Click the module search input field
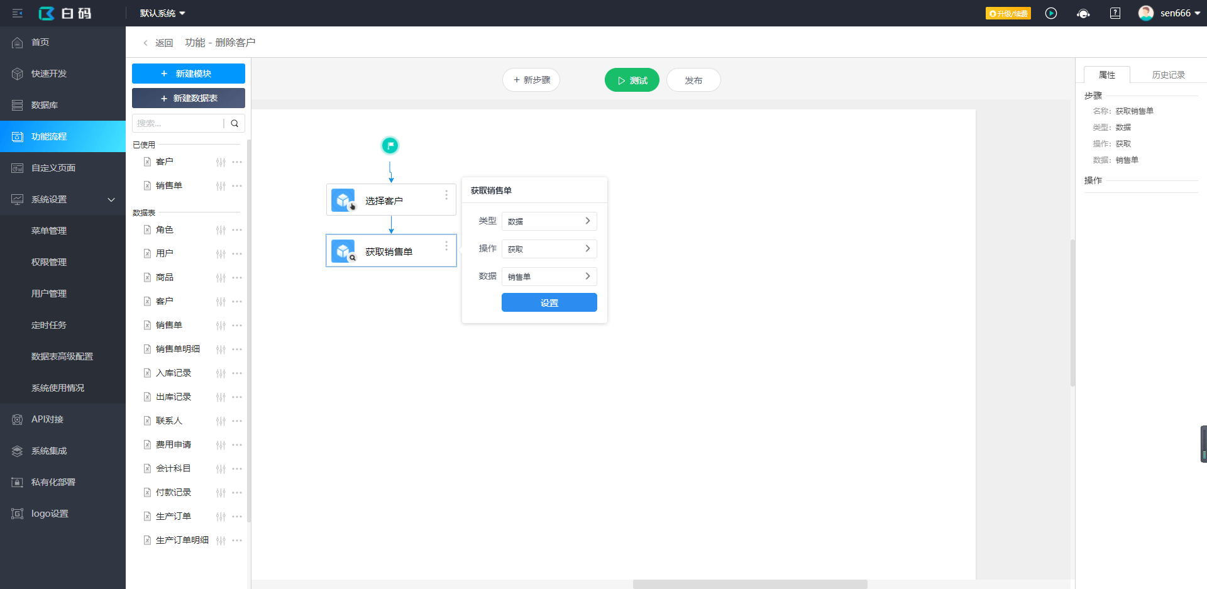 177,123
